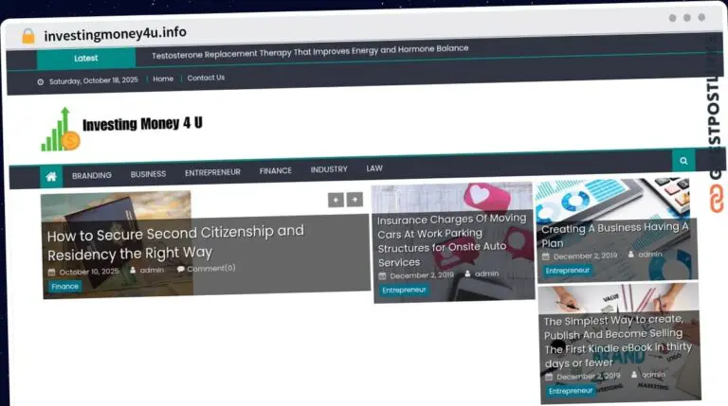Image resolution: width=728 pixels, height=406 pixels.
Task: Go to previous slide with left arrow
Action: 336,200
